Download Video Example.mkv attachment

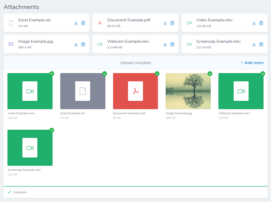(x=254, y=23)
